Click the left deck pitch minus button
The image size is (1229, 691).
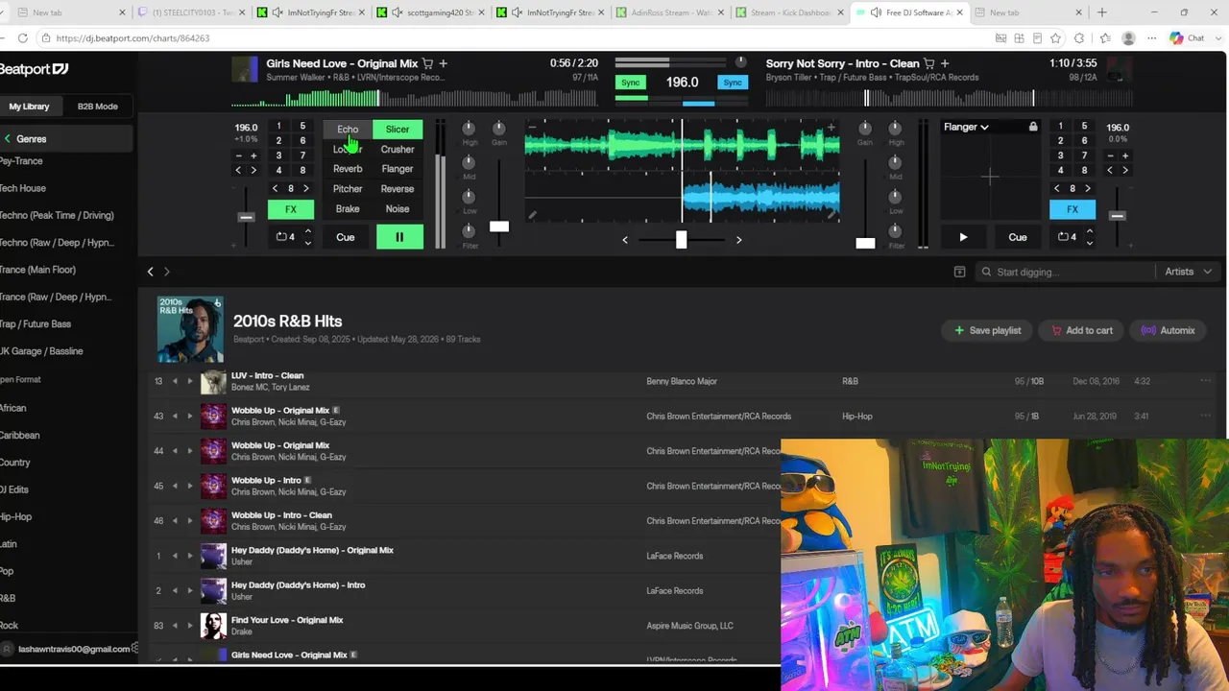click(x=239, y=155)
